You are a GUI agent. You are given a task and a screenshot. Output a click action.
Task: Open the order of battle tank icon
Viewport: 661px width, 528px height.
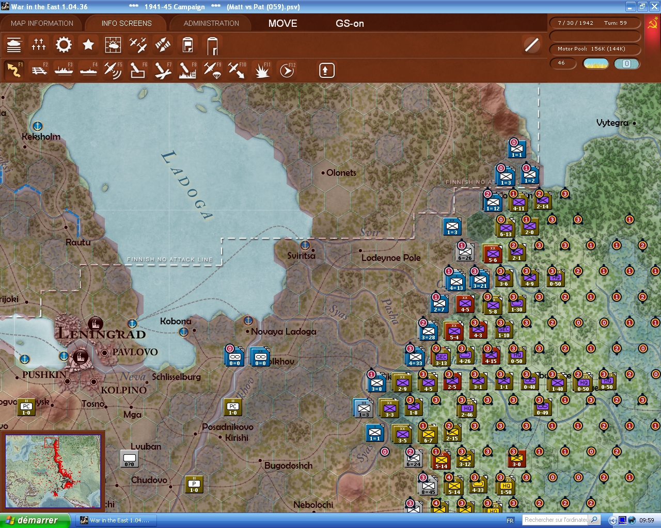14,45
